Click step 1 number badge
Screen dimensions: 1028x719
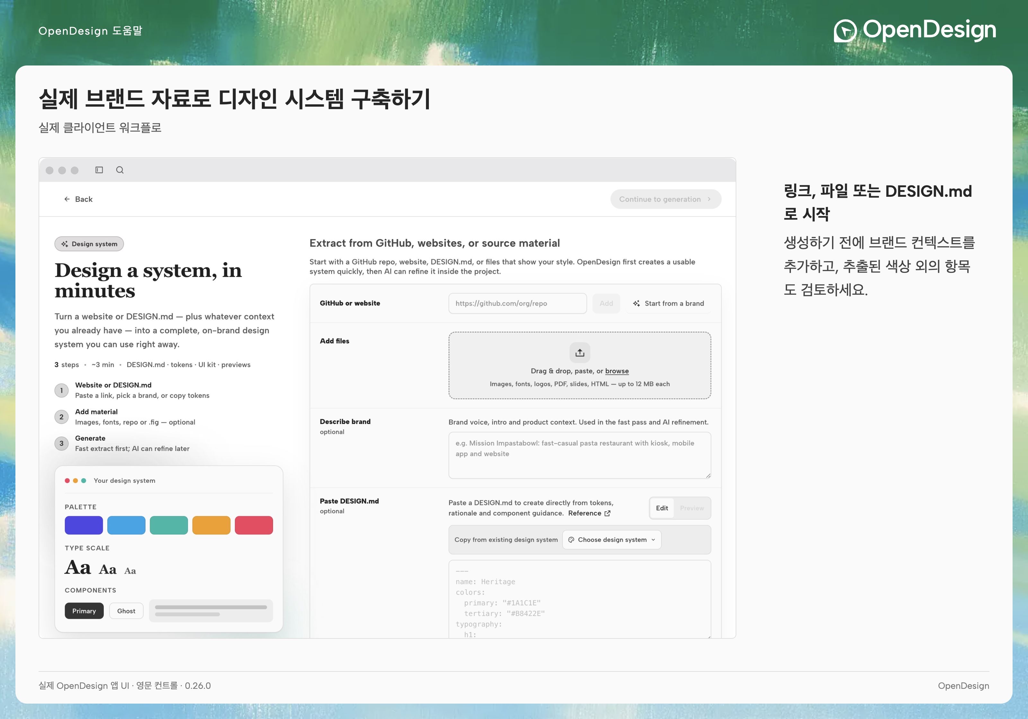[61, 390]
